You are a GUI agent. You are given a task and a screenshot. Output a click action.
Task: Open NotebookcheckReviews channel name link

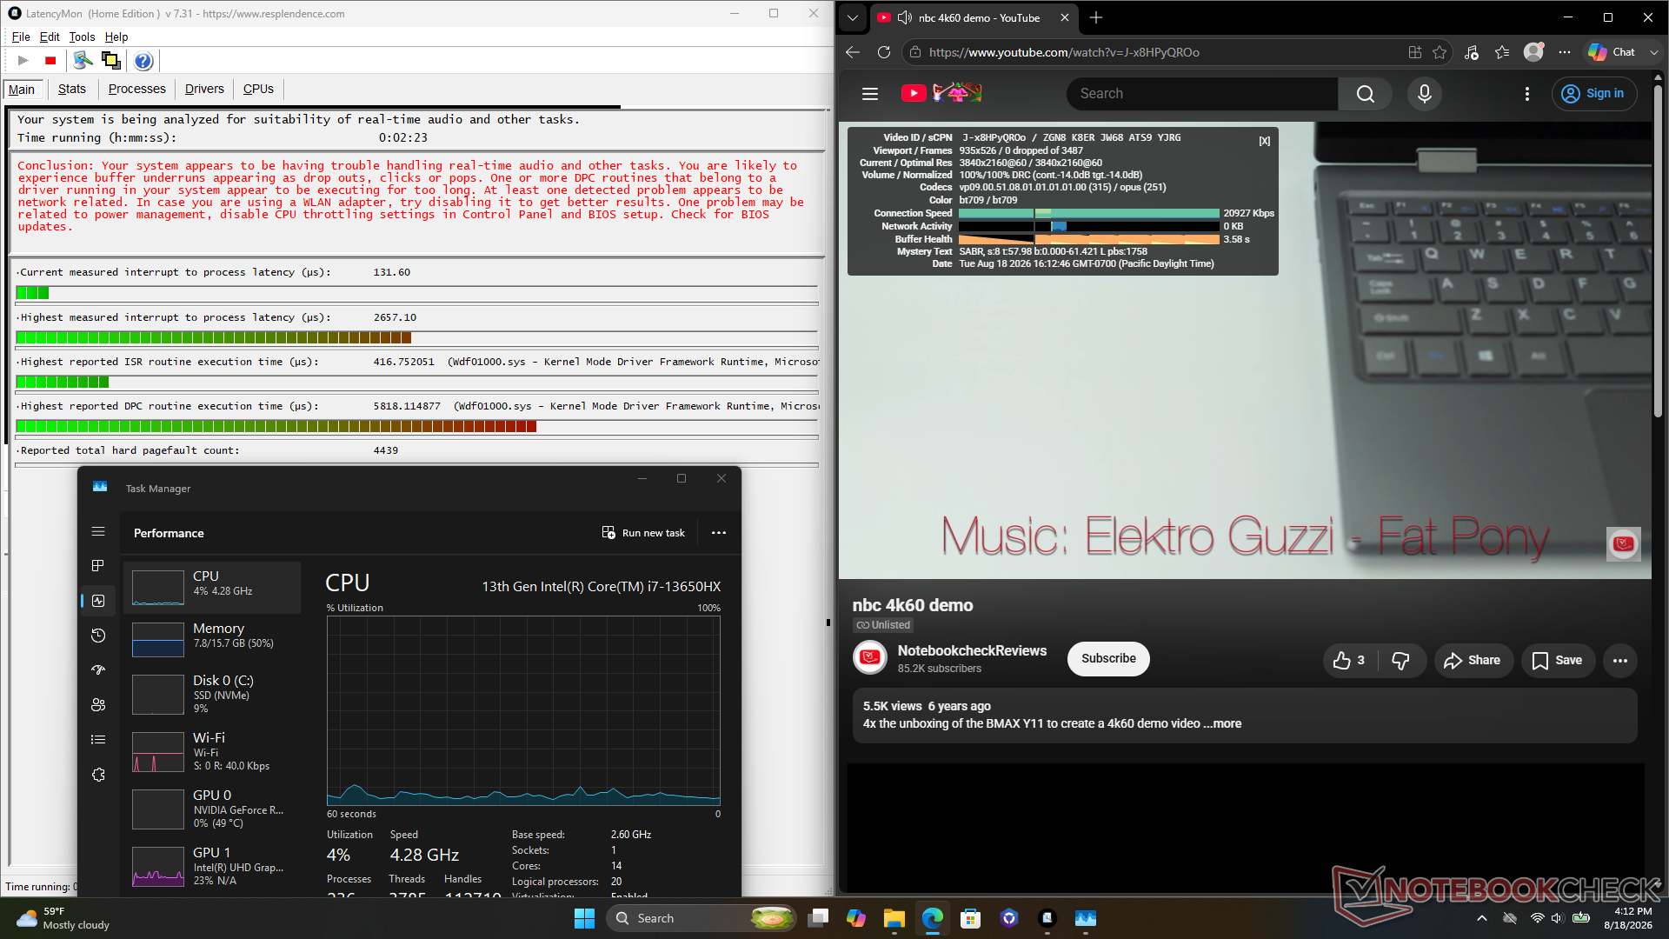[x=972, y=650]
